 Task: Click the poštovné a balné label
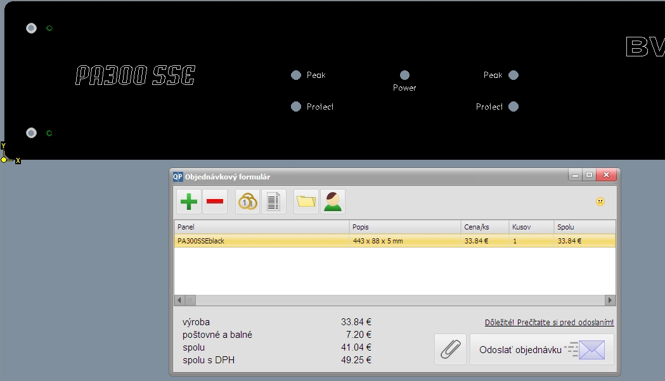pyautogui.click(x=217, y=335)
